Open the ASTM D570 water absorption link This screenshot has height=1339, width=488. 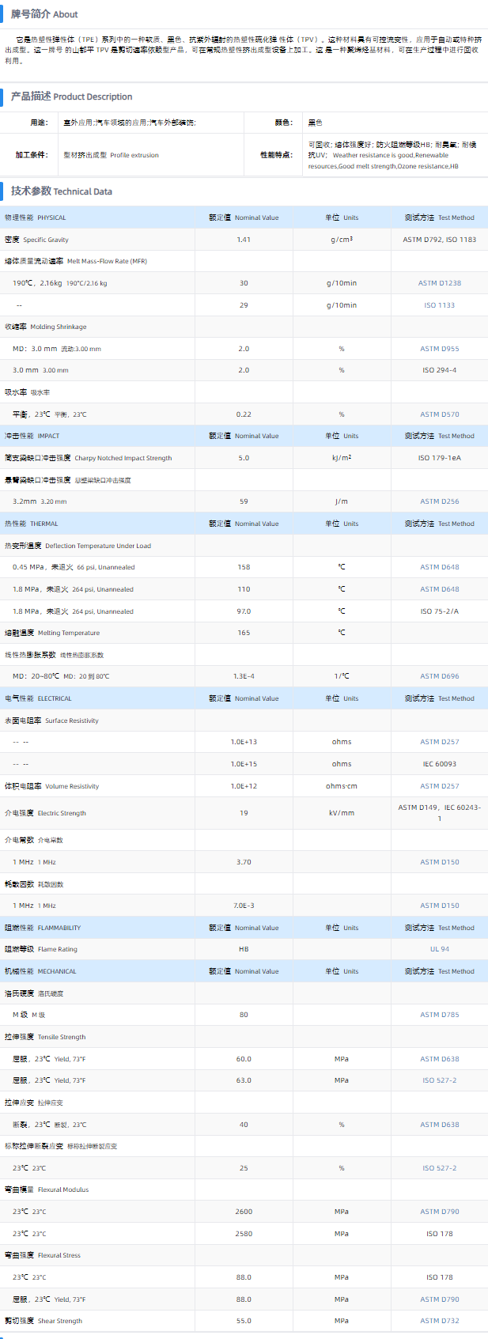click(x=439, y=414)
